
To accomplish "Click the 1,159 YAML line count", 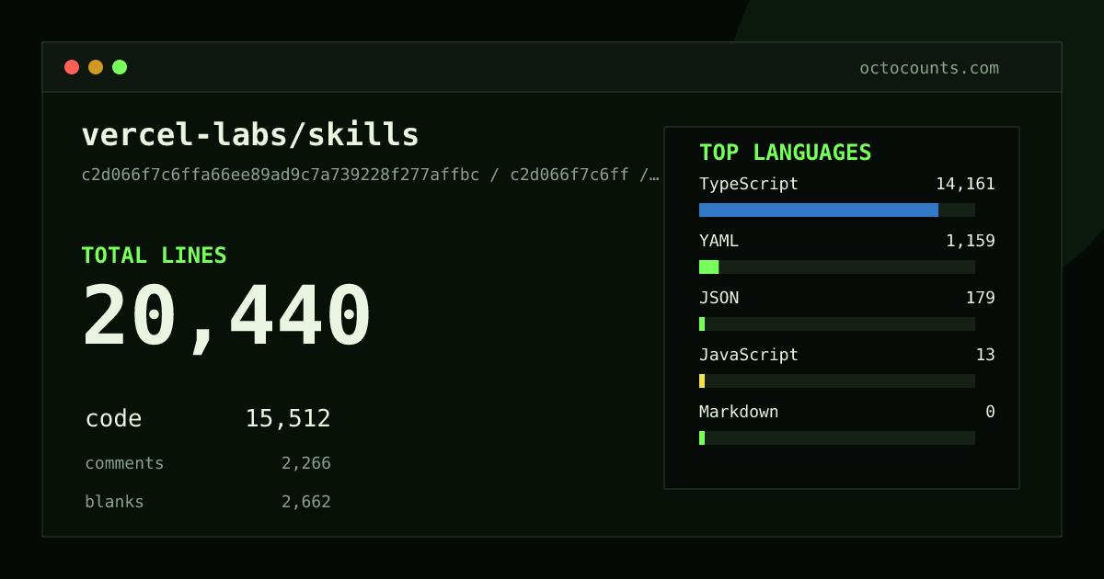I will pyautogui.click(x=971, y=241).
